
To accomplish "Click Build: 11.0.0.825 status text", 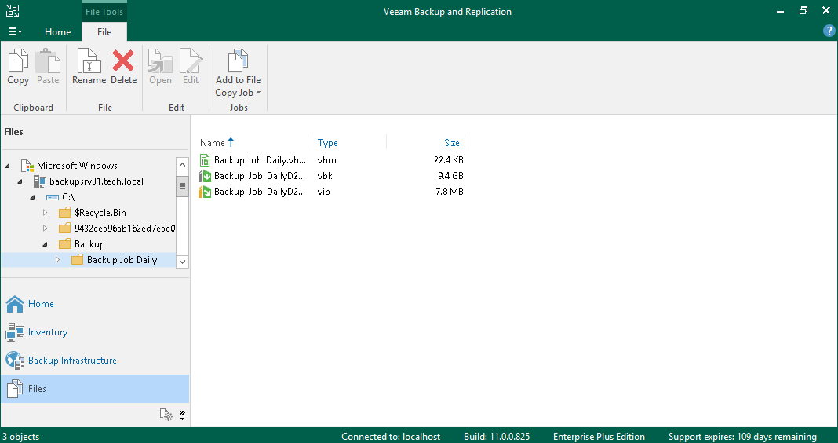I will (x=497, y=437).
